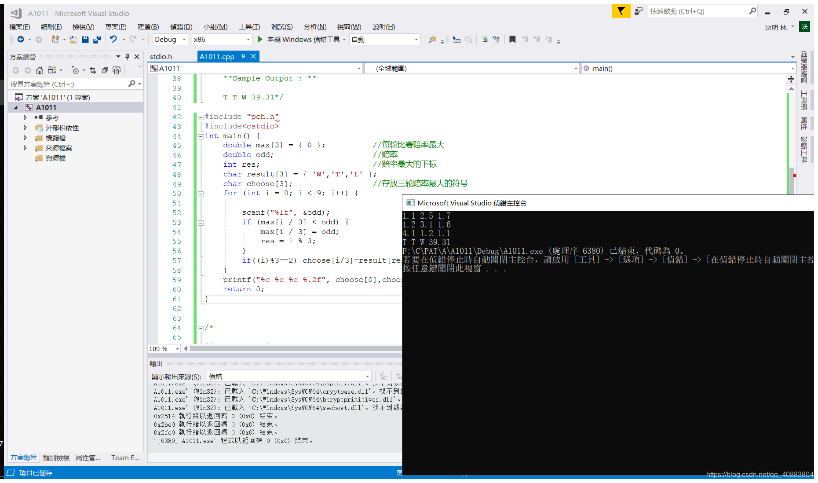Collapse the comment block outline at line 64

point(201,328)
